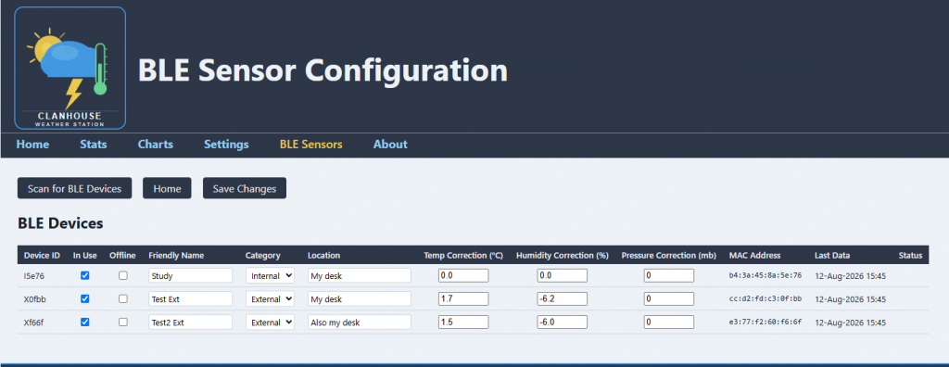
Task: Click the Device ID column header
Action: tap(42, 256)
